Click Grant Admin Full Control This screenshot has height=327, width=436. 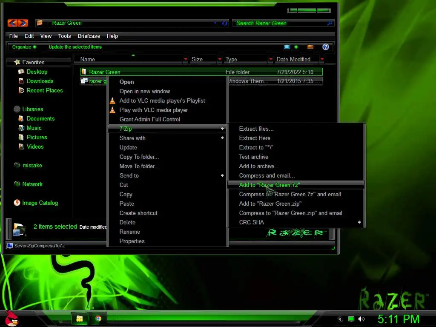pyautogui.click(x=167, y=119)
